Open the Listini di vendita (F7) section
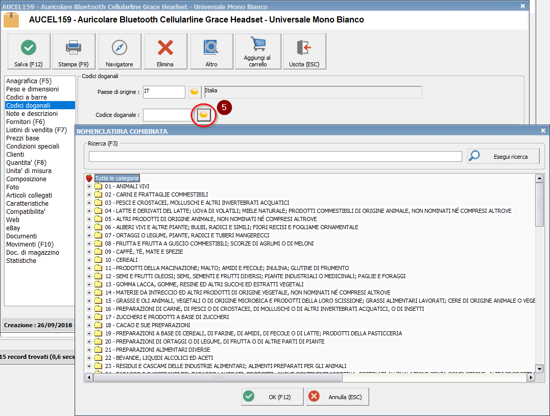 (36, 130)
